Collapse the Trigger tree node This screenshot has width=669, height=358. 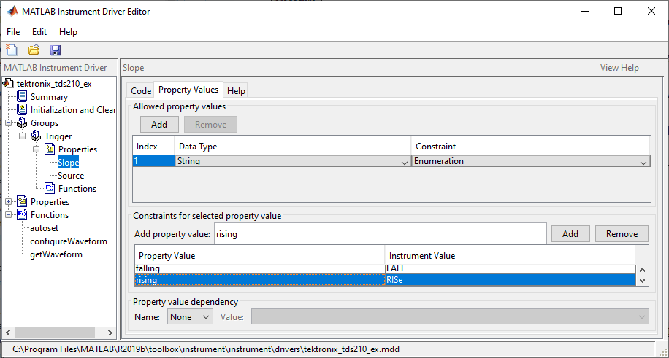point(22,136)
